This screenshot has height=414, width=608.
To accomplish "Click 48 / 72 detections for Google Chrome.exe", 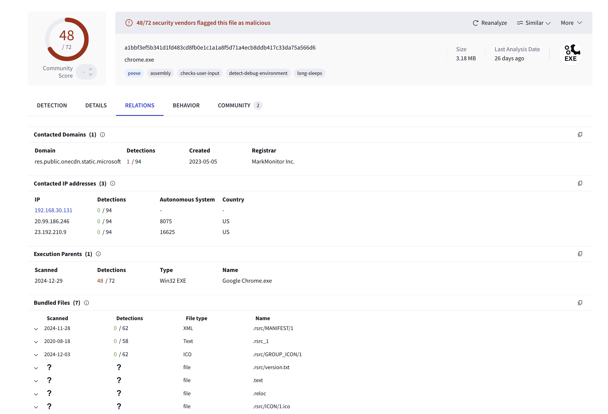I will pyautogui.click(x=106, y=281).
